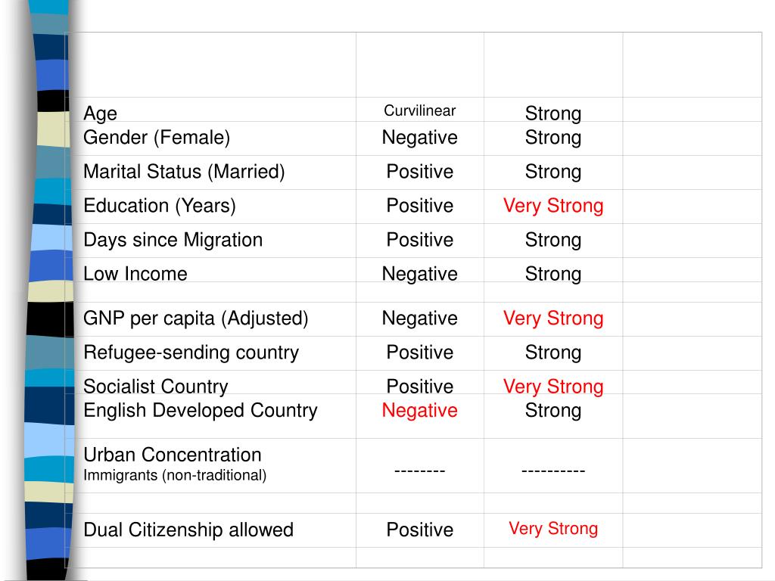
Task: Click Urban Concentration heading
Action: pyautogui.click(x=173, y=455)
